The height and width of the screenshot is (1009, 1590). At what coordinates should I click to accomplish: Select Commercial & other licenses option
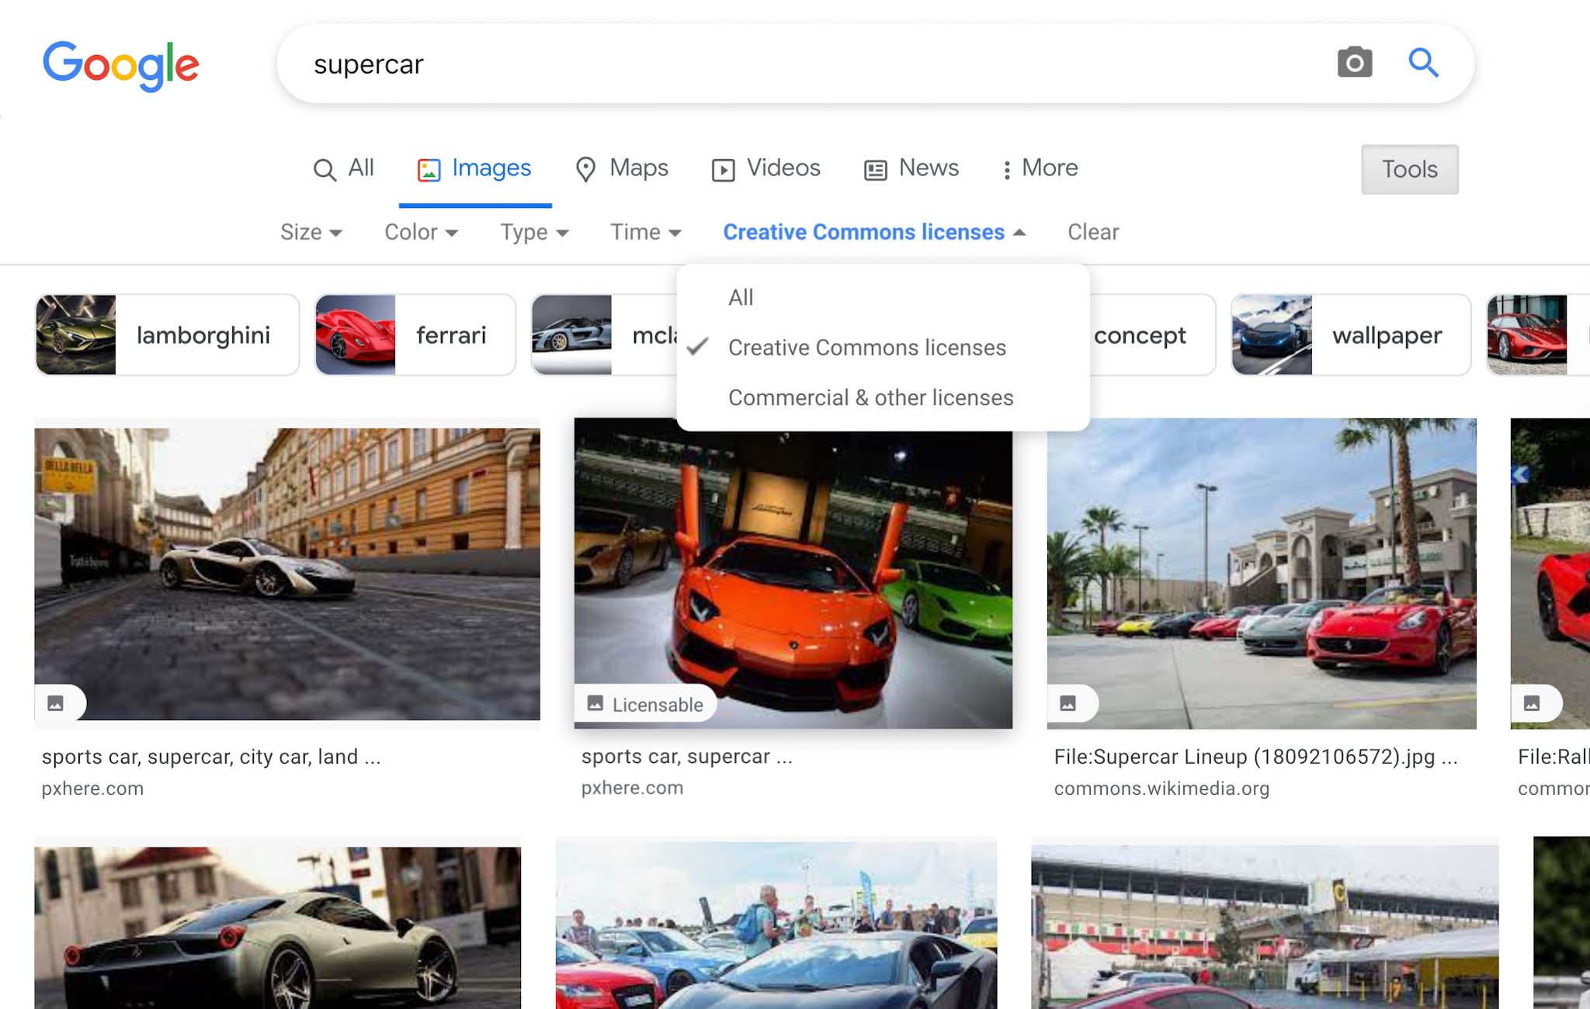[x=884, y=397]
